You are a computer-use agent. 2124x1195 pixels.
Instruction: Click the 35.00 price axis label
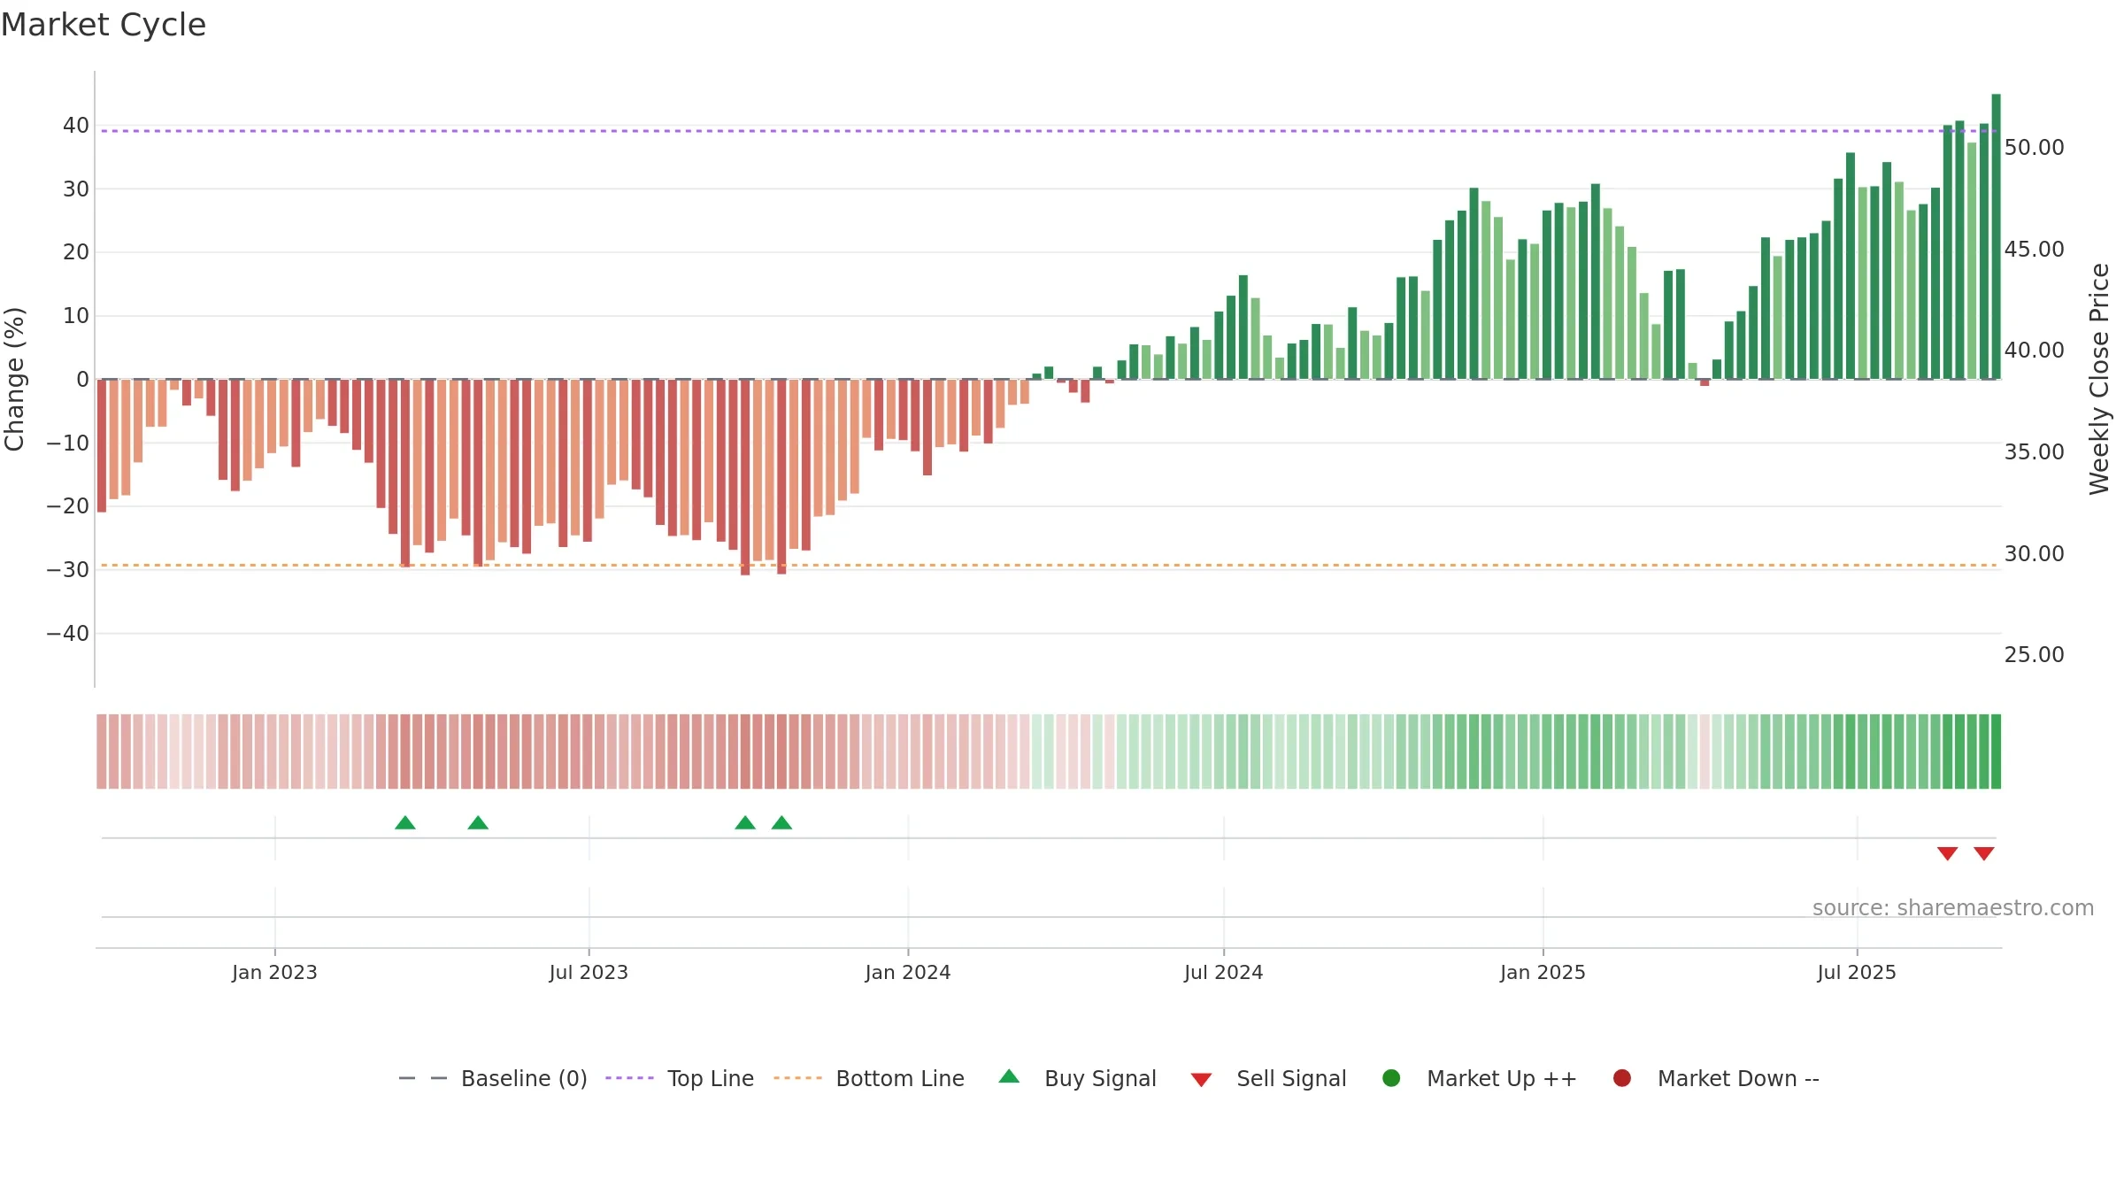pos(2034,452)
